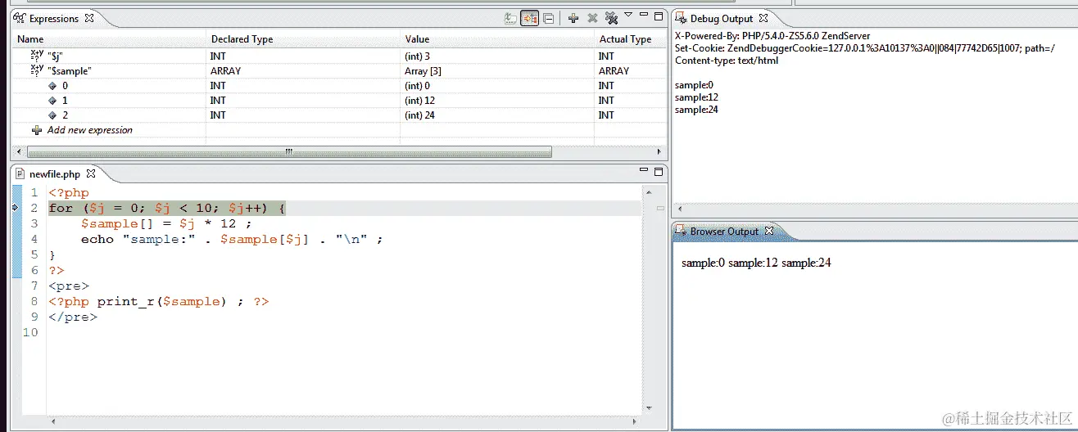
Task: Click the Name column header
Action: pyautogui.click(x=108, y=39)
